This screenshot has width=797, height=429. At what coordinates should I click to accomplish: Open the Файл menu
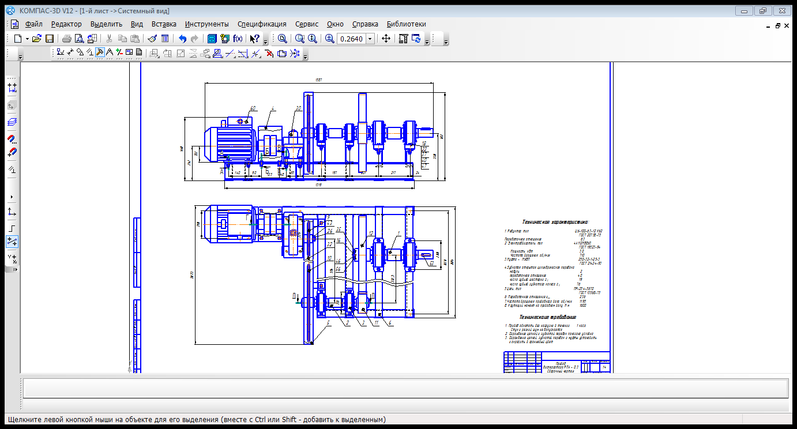point(33,24)
